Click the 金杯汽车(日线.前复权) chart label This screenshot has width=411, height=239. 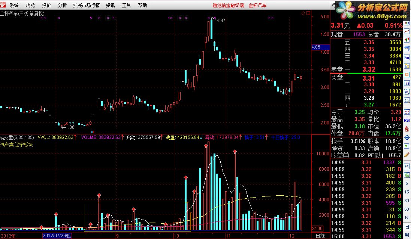[x=22, y=13]
